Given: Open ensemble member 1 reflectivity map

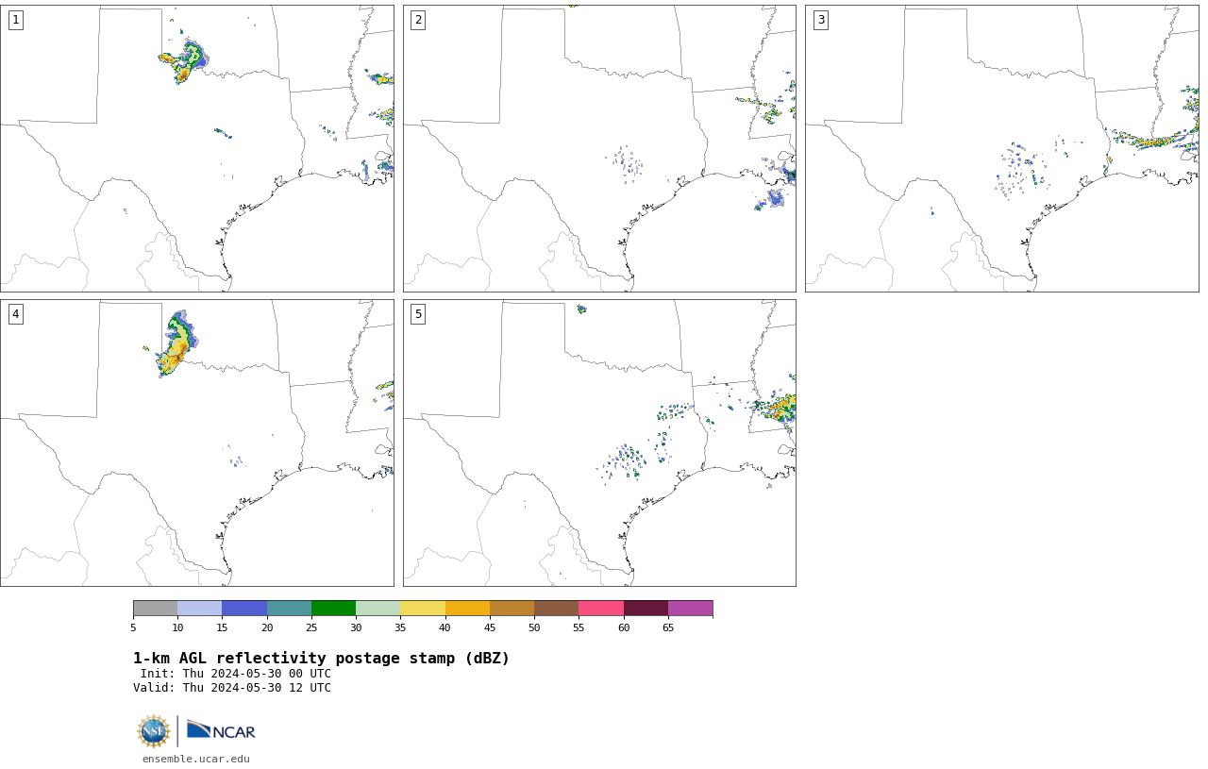Looking at the screenshot, I should (x=197, y=148).
